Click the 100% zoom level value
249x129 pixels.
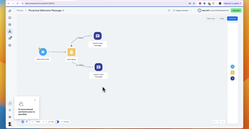pyautogui.click(x=38, y=122)
